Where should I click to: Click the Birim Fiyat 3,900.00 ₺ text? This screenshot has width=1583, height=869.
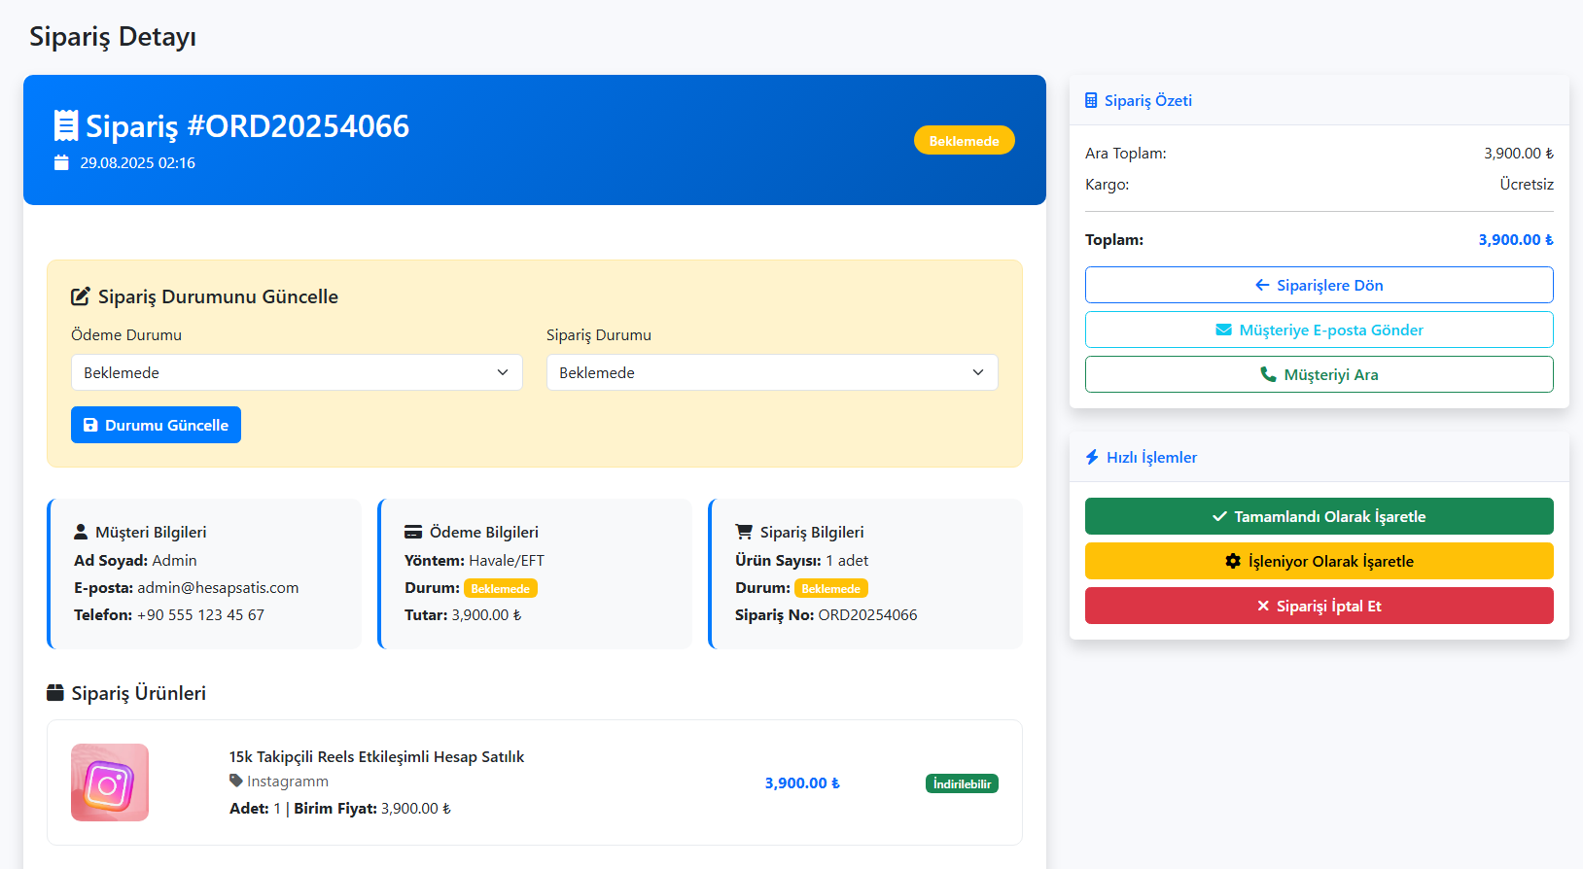372,808
